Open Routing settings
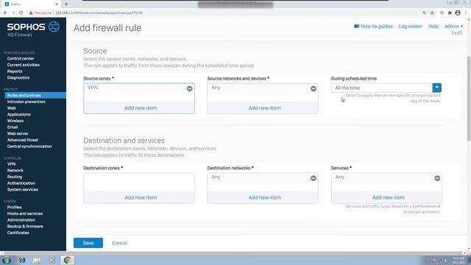The image size is (471, 265). 15,177
